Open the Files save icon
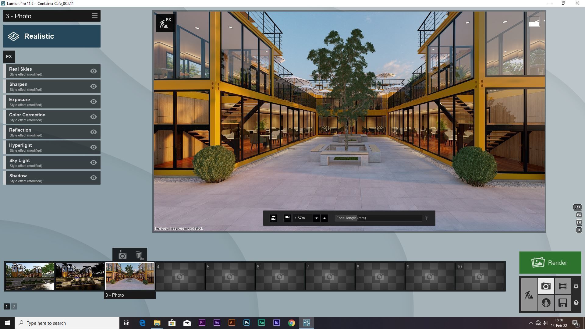 click(562, 303)
